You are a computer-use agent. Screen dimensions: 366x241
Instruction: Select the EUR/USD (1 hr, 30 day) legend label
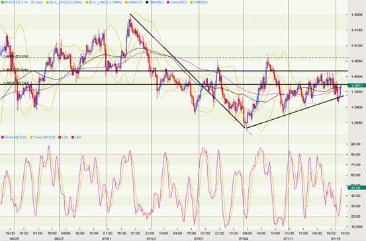pos(24,3)
